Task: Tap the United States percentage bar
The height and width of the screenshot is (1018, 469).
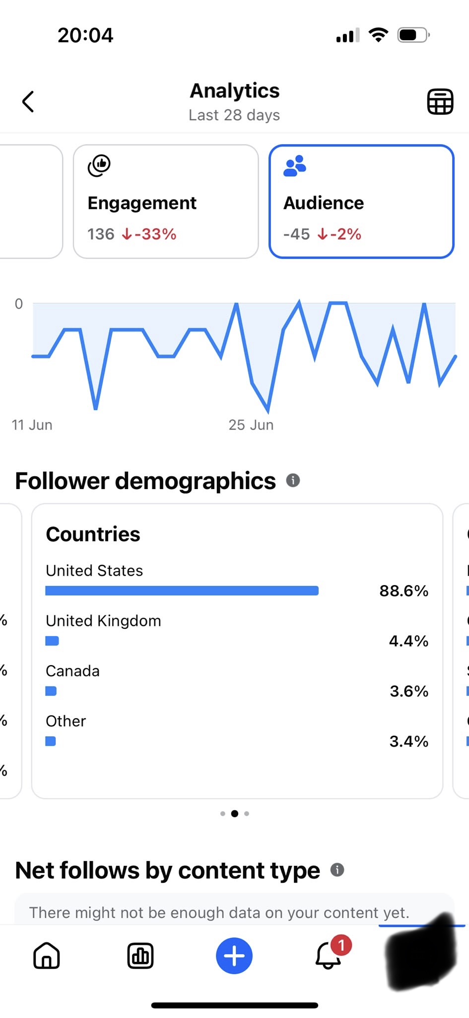Action: point(182,591)
